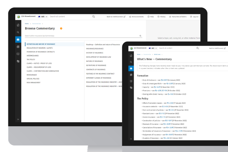Open the sidebar search icon on left monitor
The width and height of the screenshot is (228, 152).
tap(18, 32)
